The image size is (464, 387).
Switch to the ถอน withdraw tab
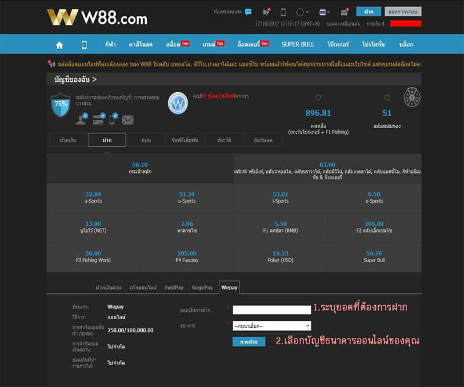pos(146,140)
